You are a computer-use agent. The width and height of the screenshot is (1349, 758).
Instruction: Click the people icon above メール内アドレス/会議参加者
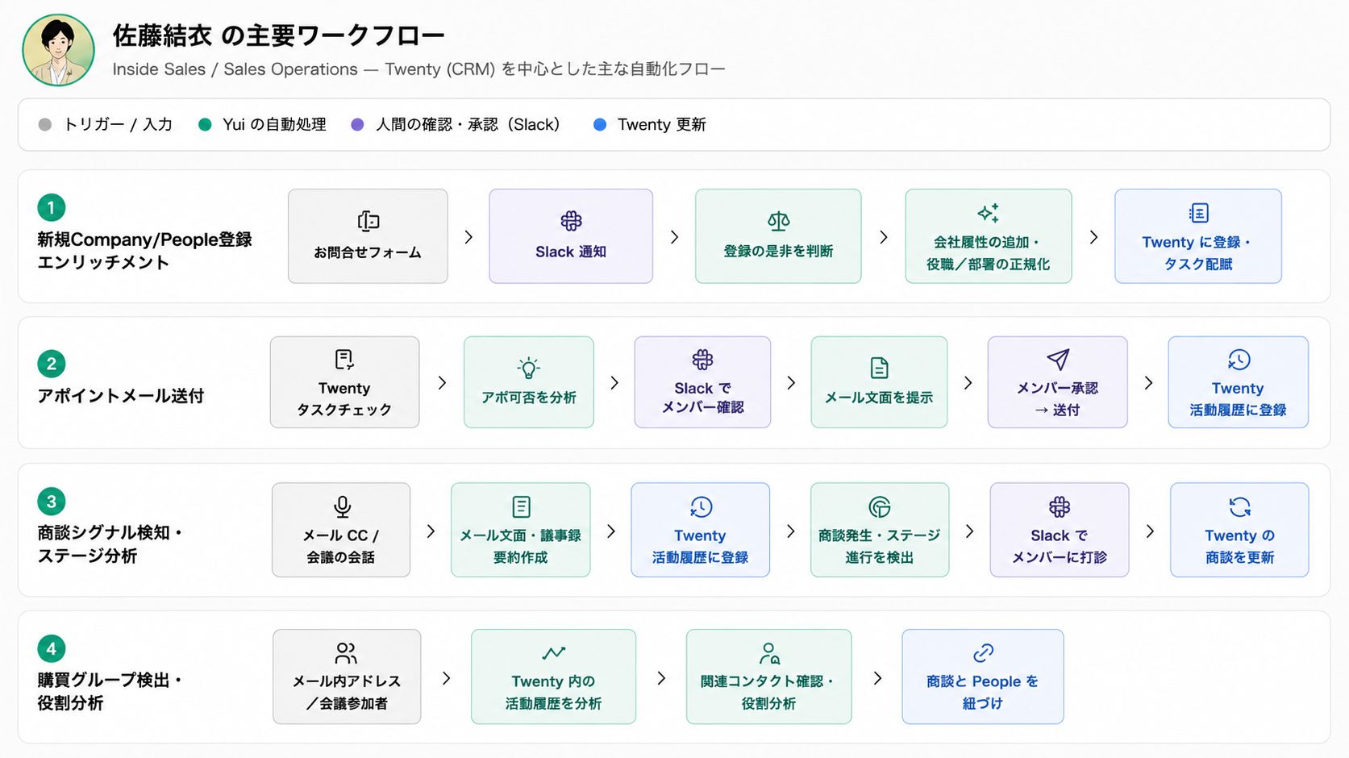coord(346,653)
